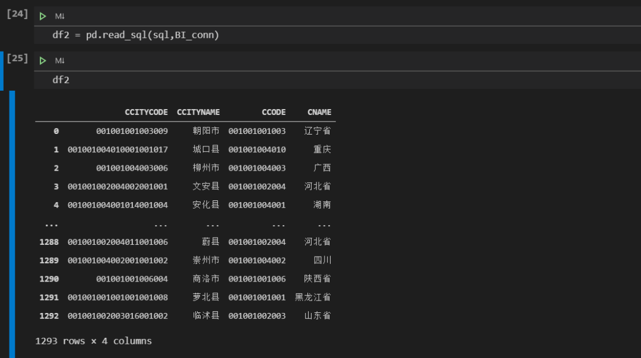The image size is (641, 358).
Task: Select city code 001001002003016001002
Action: pos(118,316)
